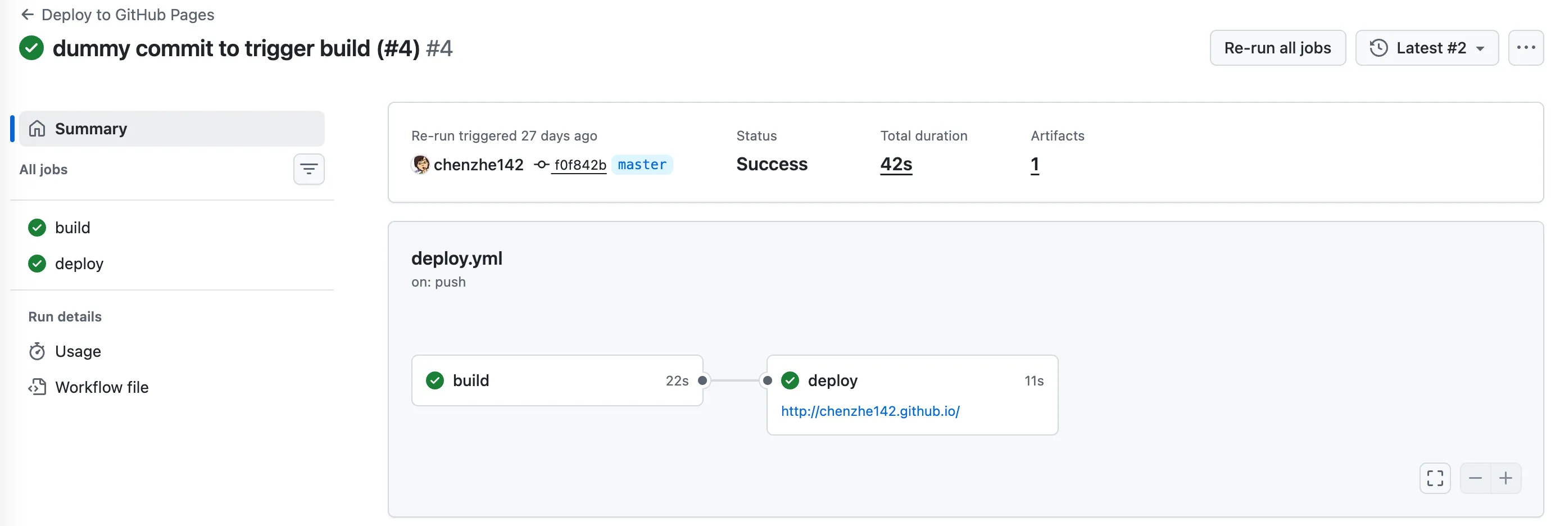1560x526 pixels.
Task: Click the 42s total duration link
Action: [x=896, y=164]
